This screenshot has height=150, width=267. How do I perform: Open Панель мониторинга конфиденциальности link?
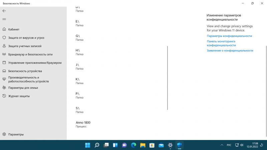[221, 43]
